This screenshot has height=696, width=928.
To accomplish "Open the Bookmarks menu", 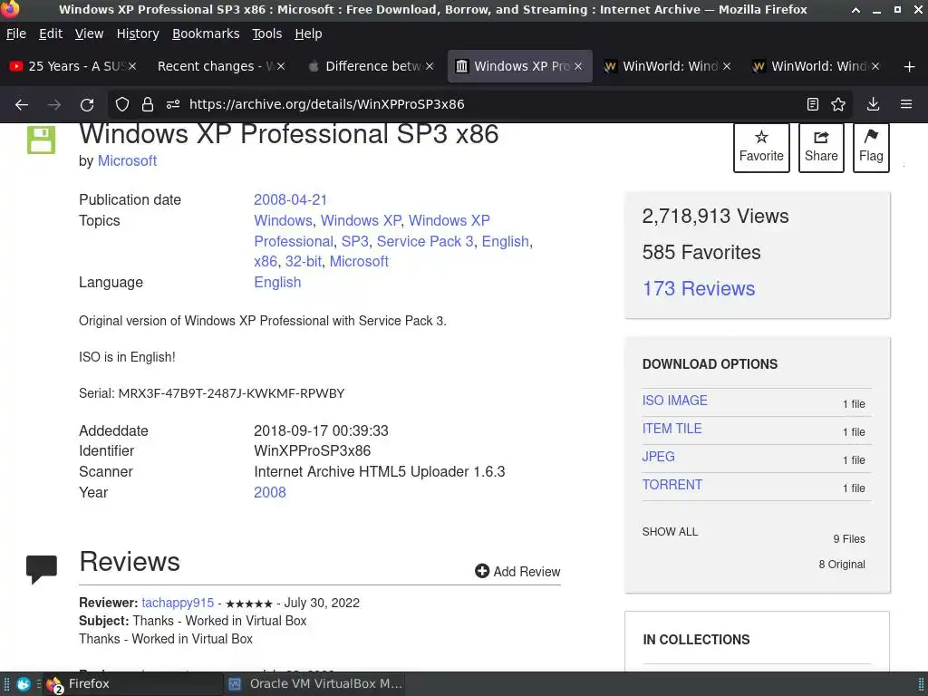I will click(x=206, y=34).
